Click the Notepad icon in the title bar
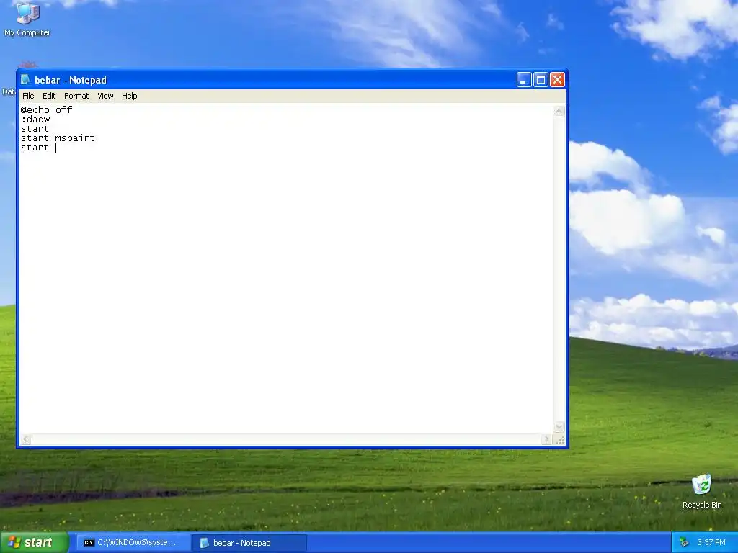Viewport: 738px width, 553px height. tap(25, 80)
